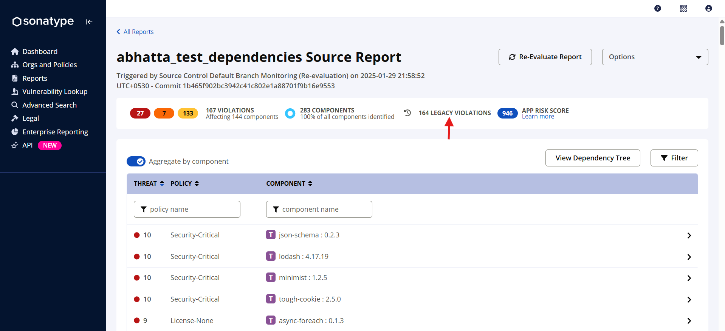Open Advanced Search

point(50,105)
